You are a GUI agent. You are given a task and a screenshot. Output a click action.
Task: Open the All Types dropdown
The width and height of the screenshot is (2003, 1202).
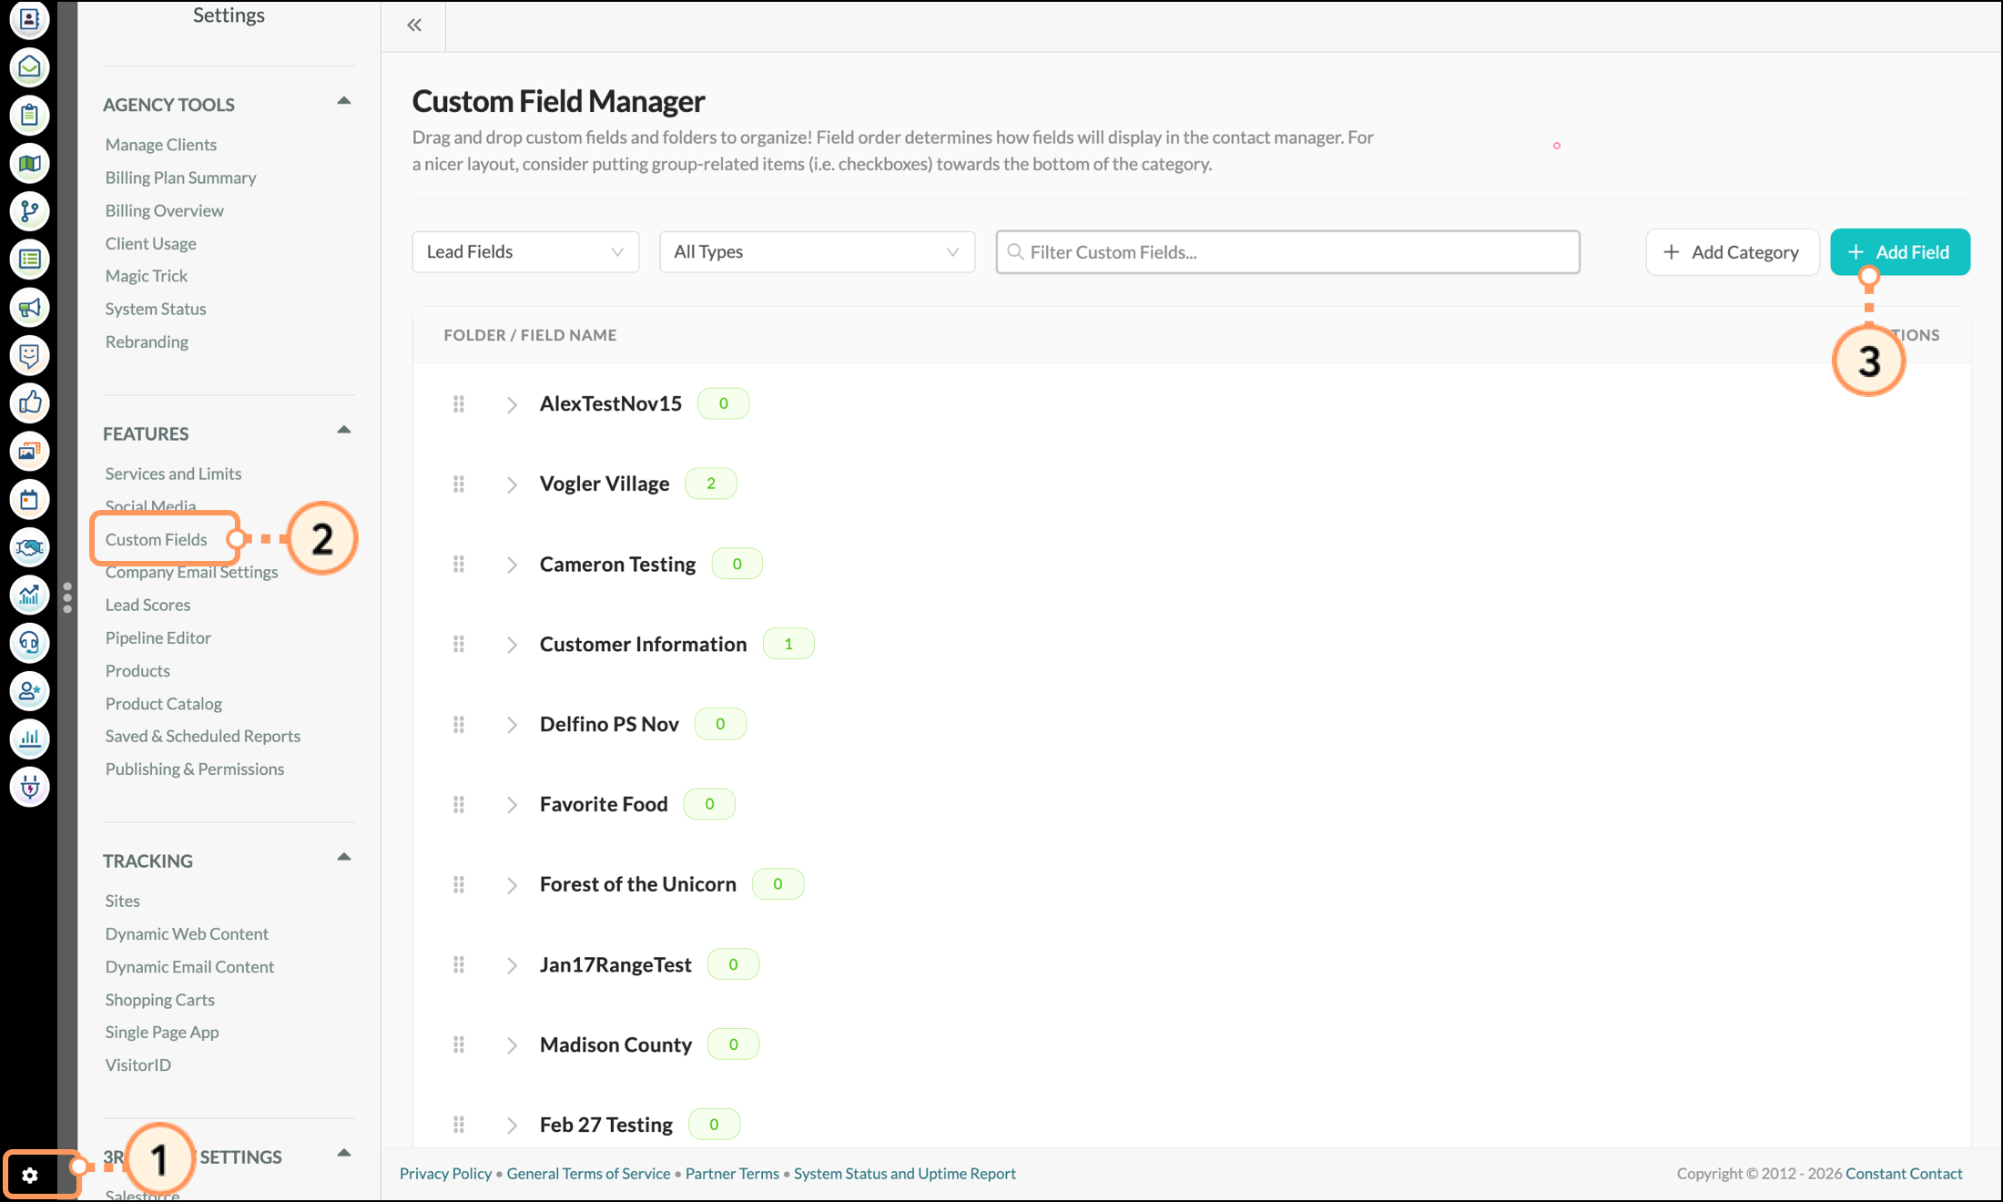(817, 252)
